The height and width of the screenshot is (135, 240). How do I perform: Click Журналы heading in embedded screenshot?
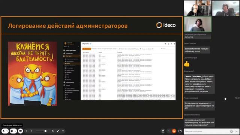[x=86, y=44]
